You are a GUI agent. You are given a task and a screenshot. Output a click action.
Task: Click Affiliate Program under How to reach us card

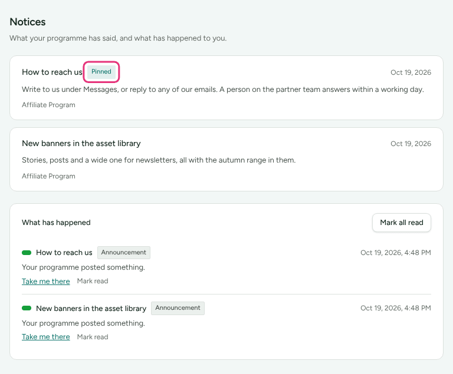click(x=48, y=105)
